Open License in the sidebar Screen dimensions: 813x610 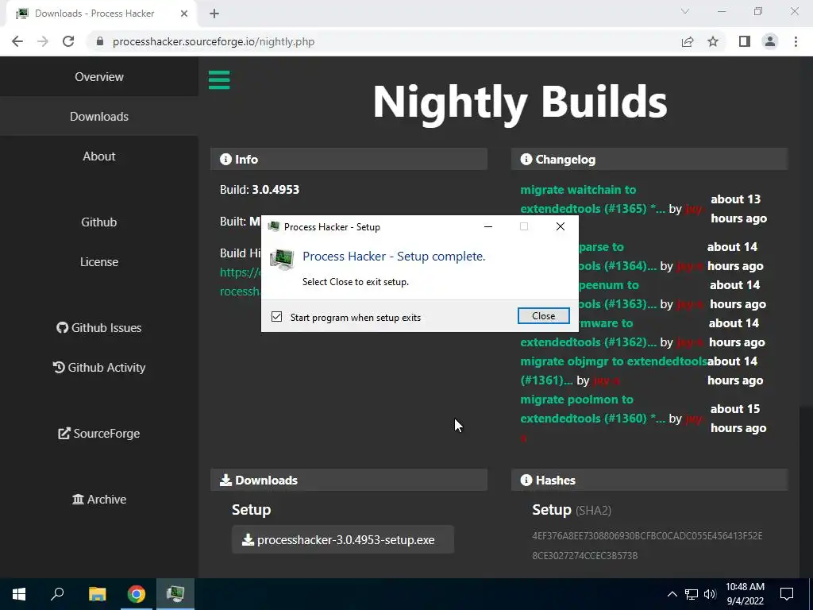[99, 262]
